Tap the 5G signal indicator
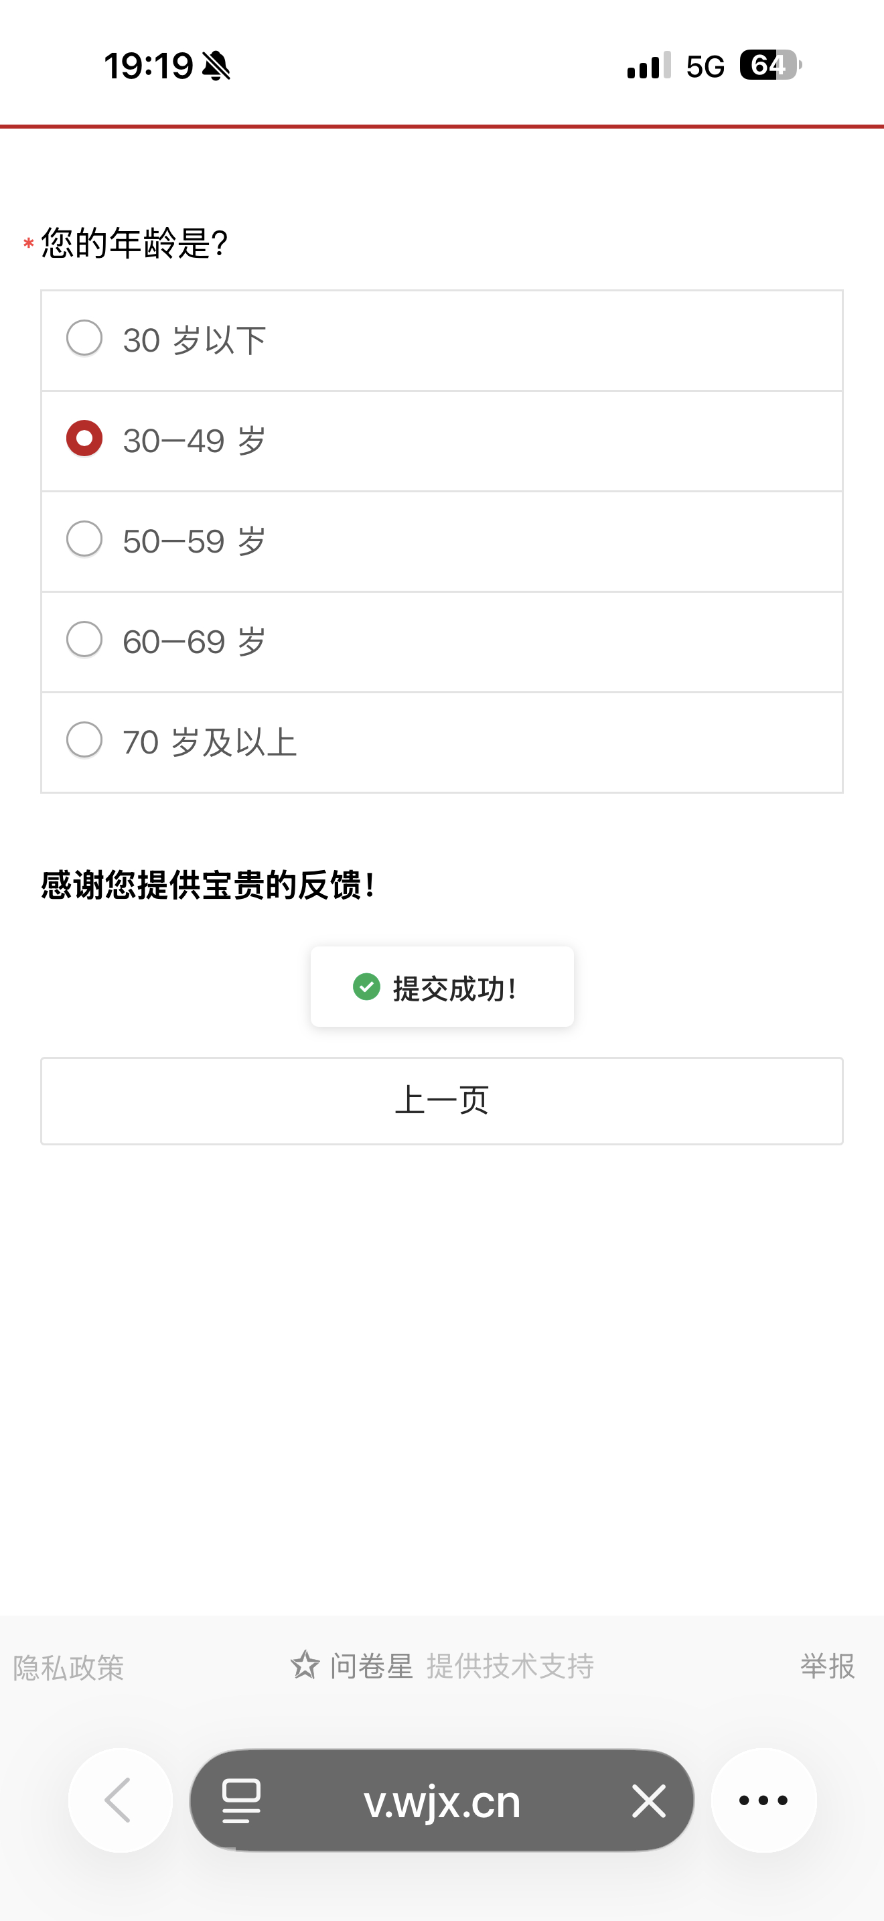The image size is (884, 1921). (x=705, y=67)
